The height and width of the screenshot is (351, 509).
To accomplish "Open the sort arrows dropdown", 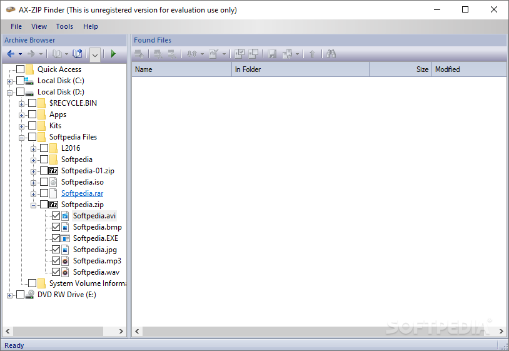I will click(x=202, y=54).
